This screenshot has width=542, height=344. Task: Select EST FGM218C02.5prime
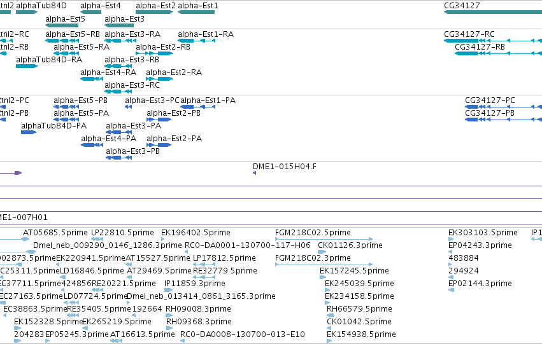click(324, 239)
